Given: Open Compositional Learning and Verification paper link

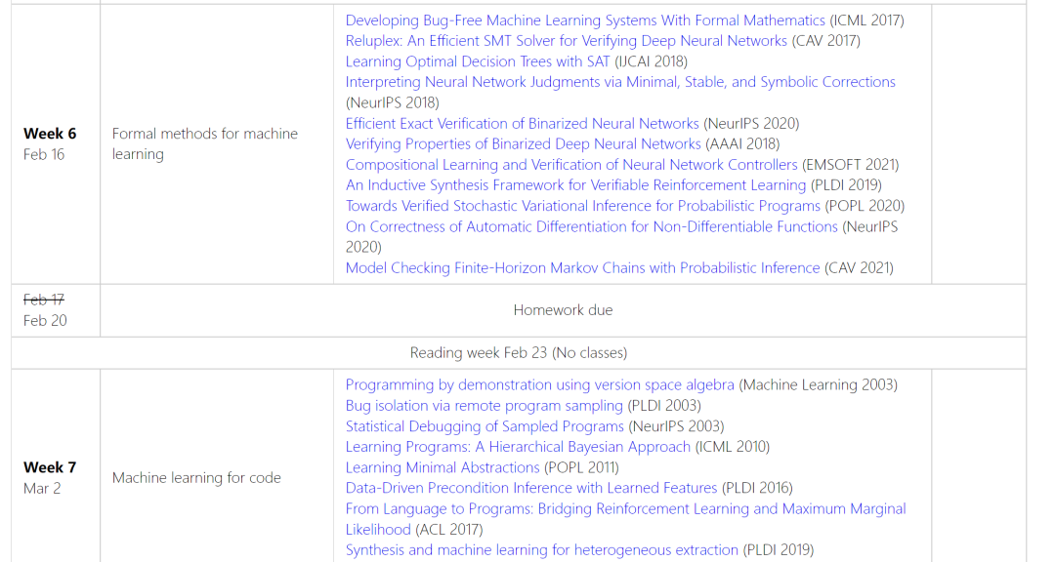Looking at the screenshot, I should click(571, 165).
